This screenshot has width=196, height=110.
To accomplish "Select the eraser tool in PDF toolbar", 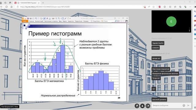I will [x=47, y=18].
